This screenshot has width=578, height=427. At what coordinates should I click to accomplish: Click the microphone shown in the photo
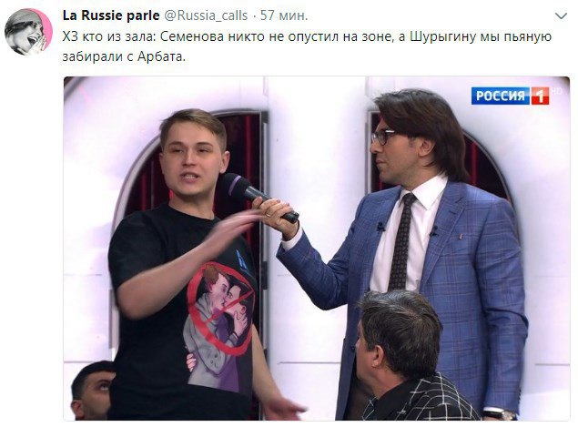pos(259,197)
